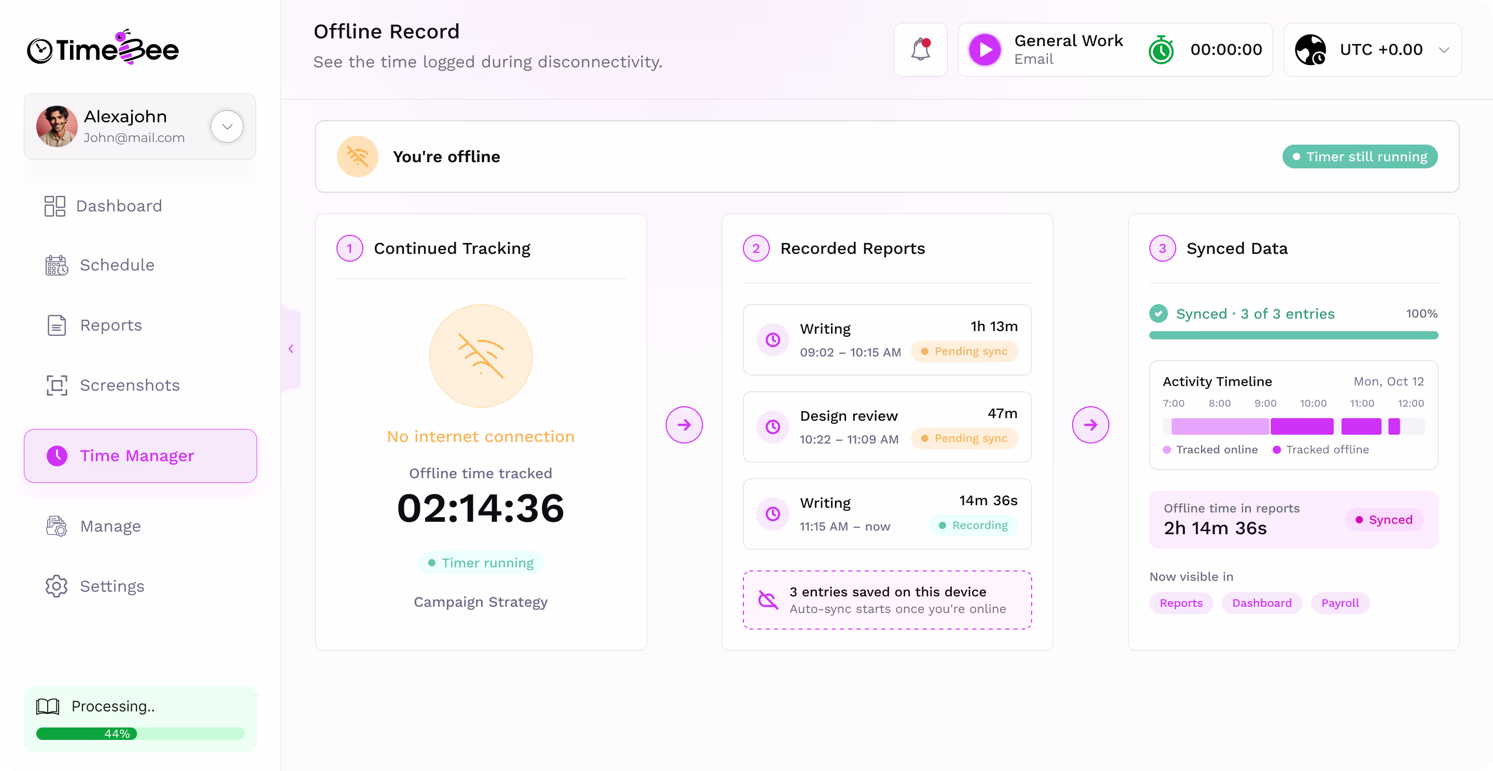Click the arrow after Continued Tracking
1493x771 pixels.
684,424
